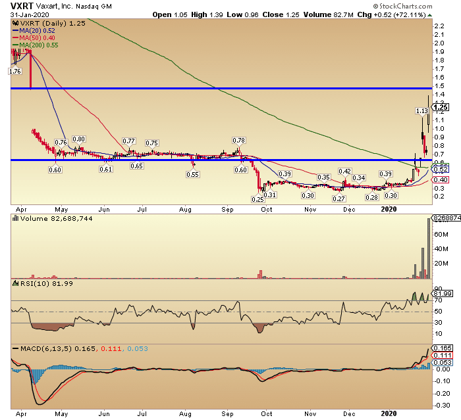
Task: Click the 50 level on the RSI axis
Action: 439,312
